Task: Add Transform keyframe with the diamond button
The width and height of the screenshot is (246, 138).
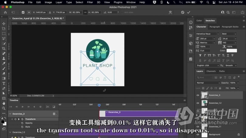Action: click(x=15, y=119)
